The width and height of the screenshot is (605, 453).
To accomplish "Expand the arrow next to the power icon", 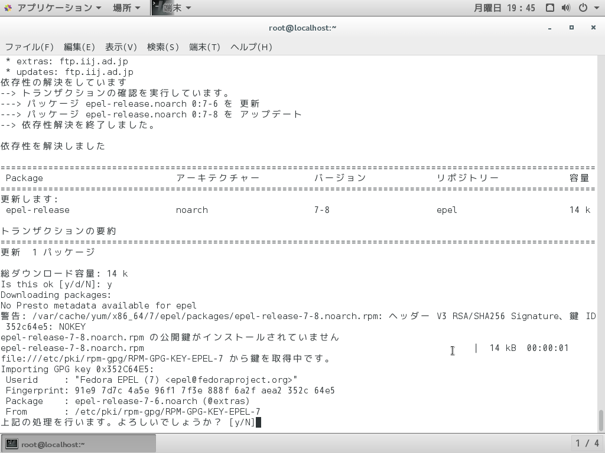I will 596,8.
